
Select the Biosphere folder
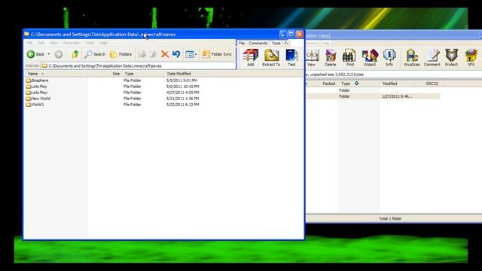(37, 81)
